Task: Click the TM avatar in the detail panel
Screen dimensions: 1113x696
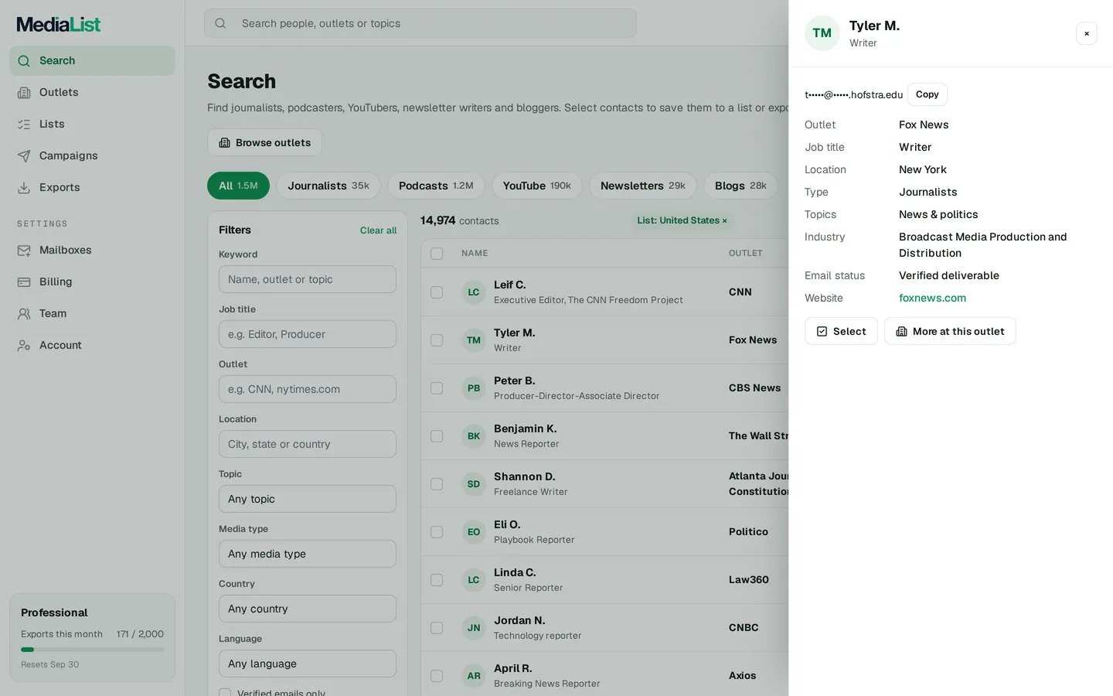Action: pyautogui.click(x=822, y=33)
